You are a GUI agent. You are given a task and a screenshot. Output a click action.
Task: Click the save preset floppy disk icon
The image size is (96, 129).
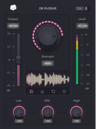tap(31, 91)
